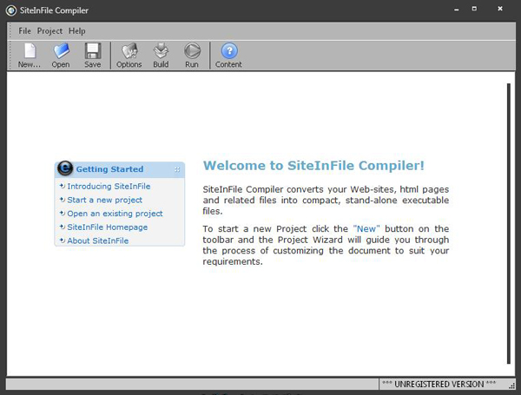Image resolution: width=521 pixels, height=395 pixels.
Task: Open the File menu
Action: [24, 31]
